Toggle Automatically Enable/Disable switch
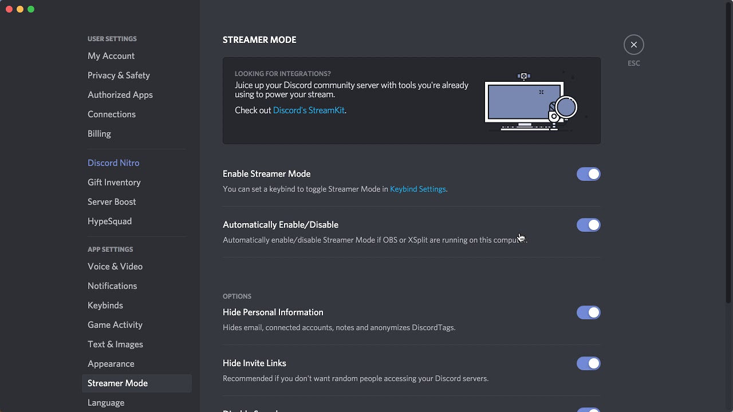733x412 pixels. tap(588, 225)
